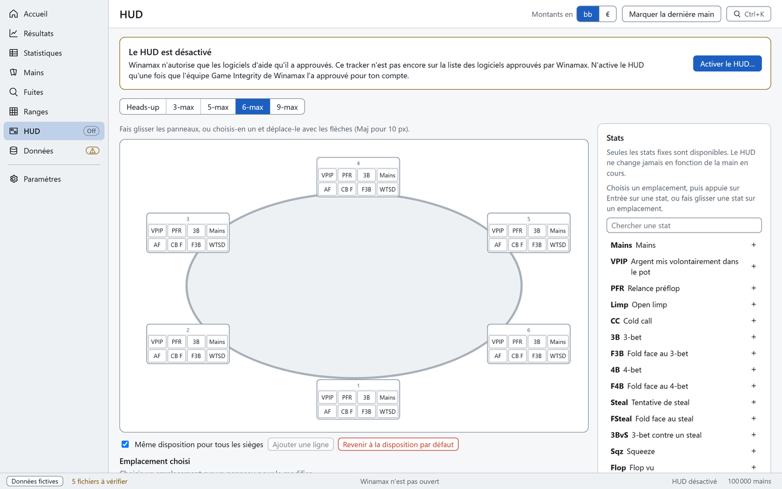The height and width of the screenshot is (489, 782).
Task: Select the CB F slot on seat 3 panel
Action: pyautogui.click(x=176, y=245)
